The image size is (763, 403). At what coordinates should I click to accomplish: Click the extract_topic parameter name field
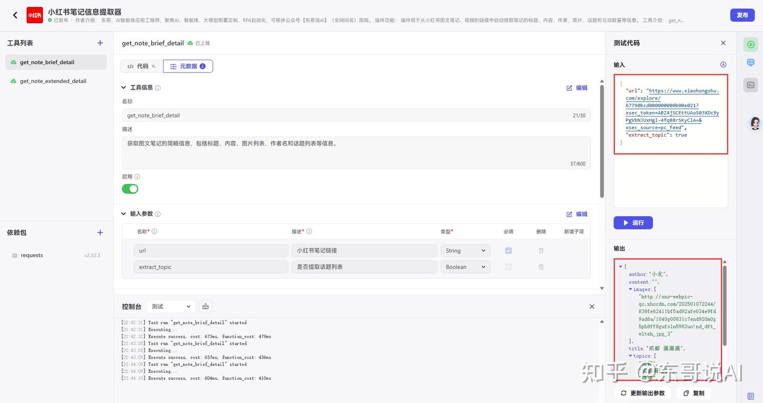point(210,267)
